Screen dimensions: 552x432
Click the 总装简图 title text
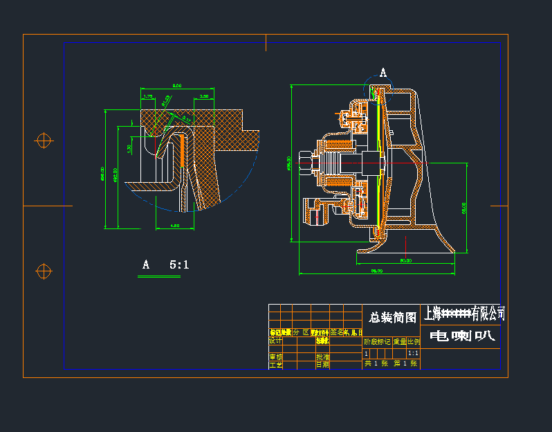click(392, 317)
